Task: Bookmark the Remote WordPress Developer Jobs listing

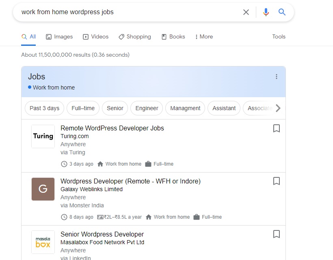Action: click(x=276, y=128)
